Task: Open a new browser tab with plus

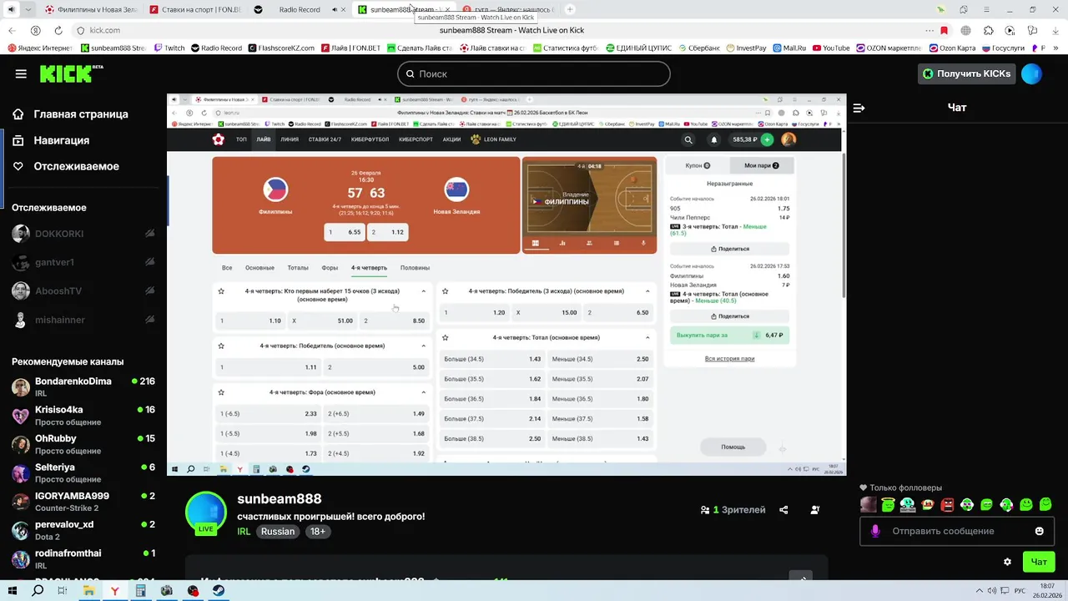Action: pos(570,9)
